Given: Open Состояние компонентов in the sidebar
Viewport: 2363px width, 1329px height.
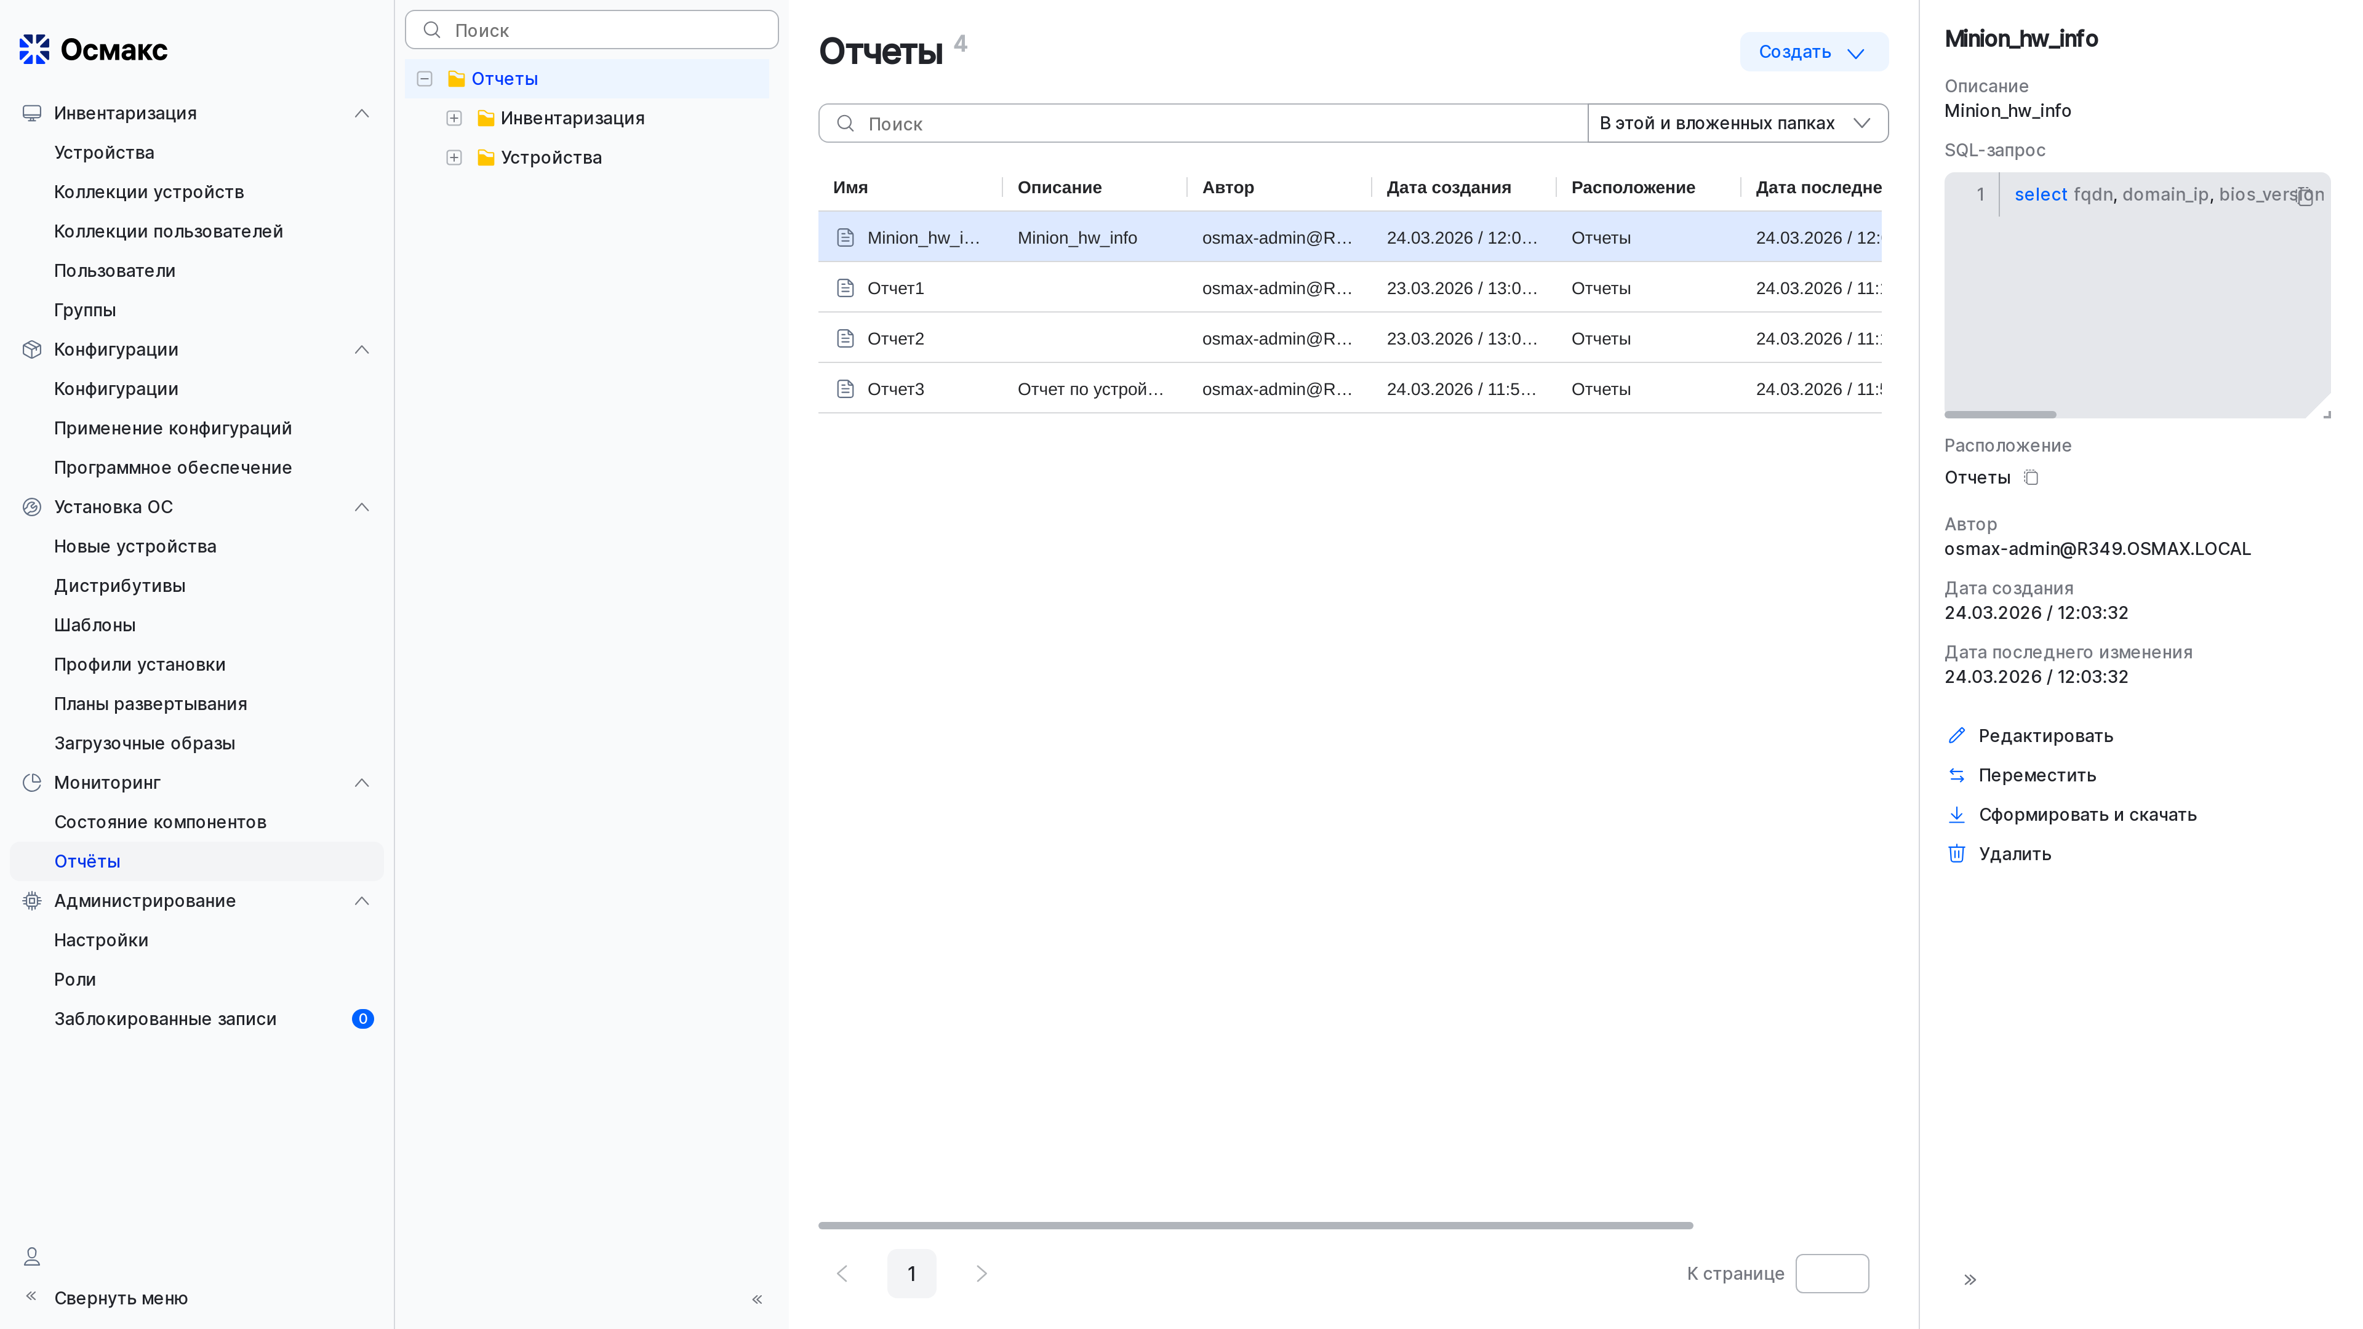Looking at the screenshot, I should point(159,822).
